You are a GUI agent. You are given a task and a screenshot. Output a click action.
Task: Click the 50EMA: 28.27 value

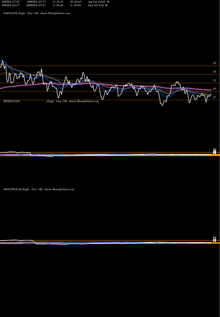point(10,5)
